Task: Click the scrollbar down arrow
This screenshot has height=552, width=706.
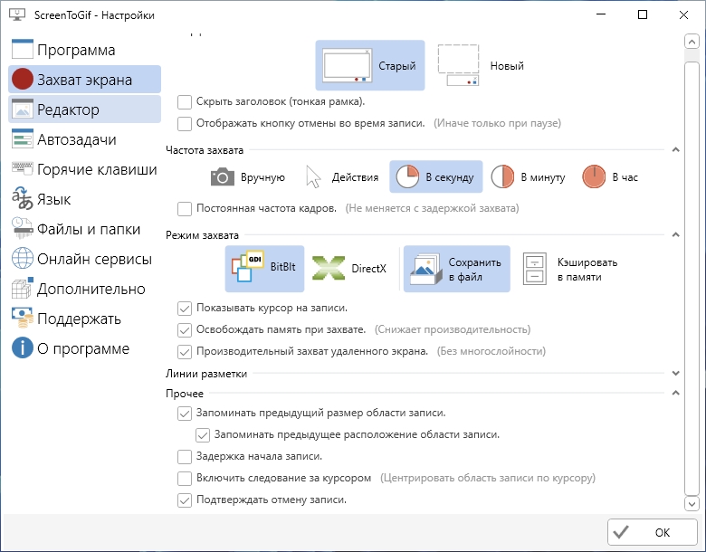Action: (692, 503)
